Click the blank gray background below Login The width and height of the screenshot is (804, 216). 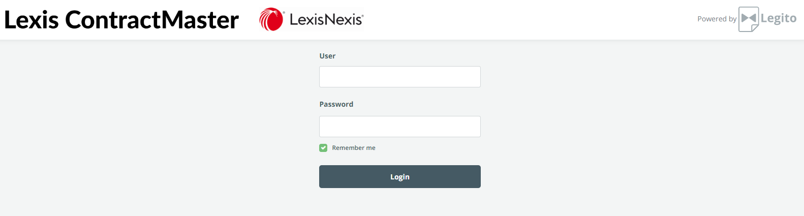tap(400, 203)
